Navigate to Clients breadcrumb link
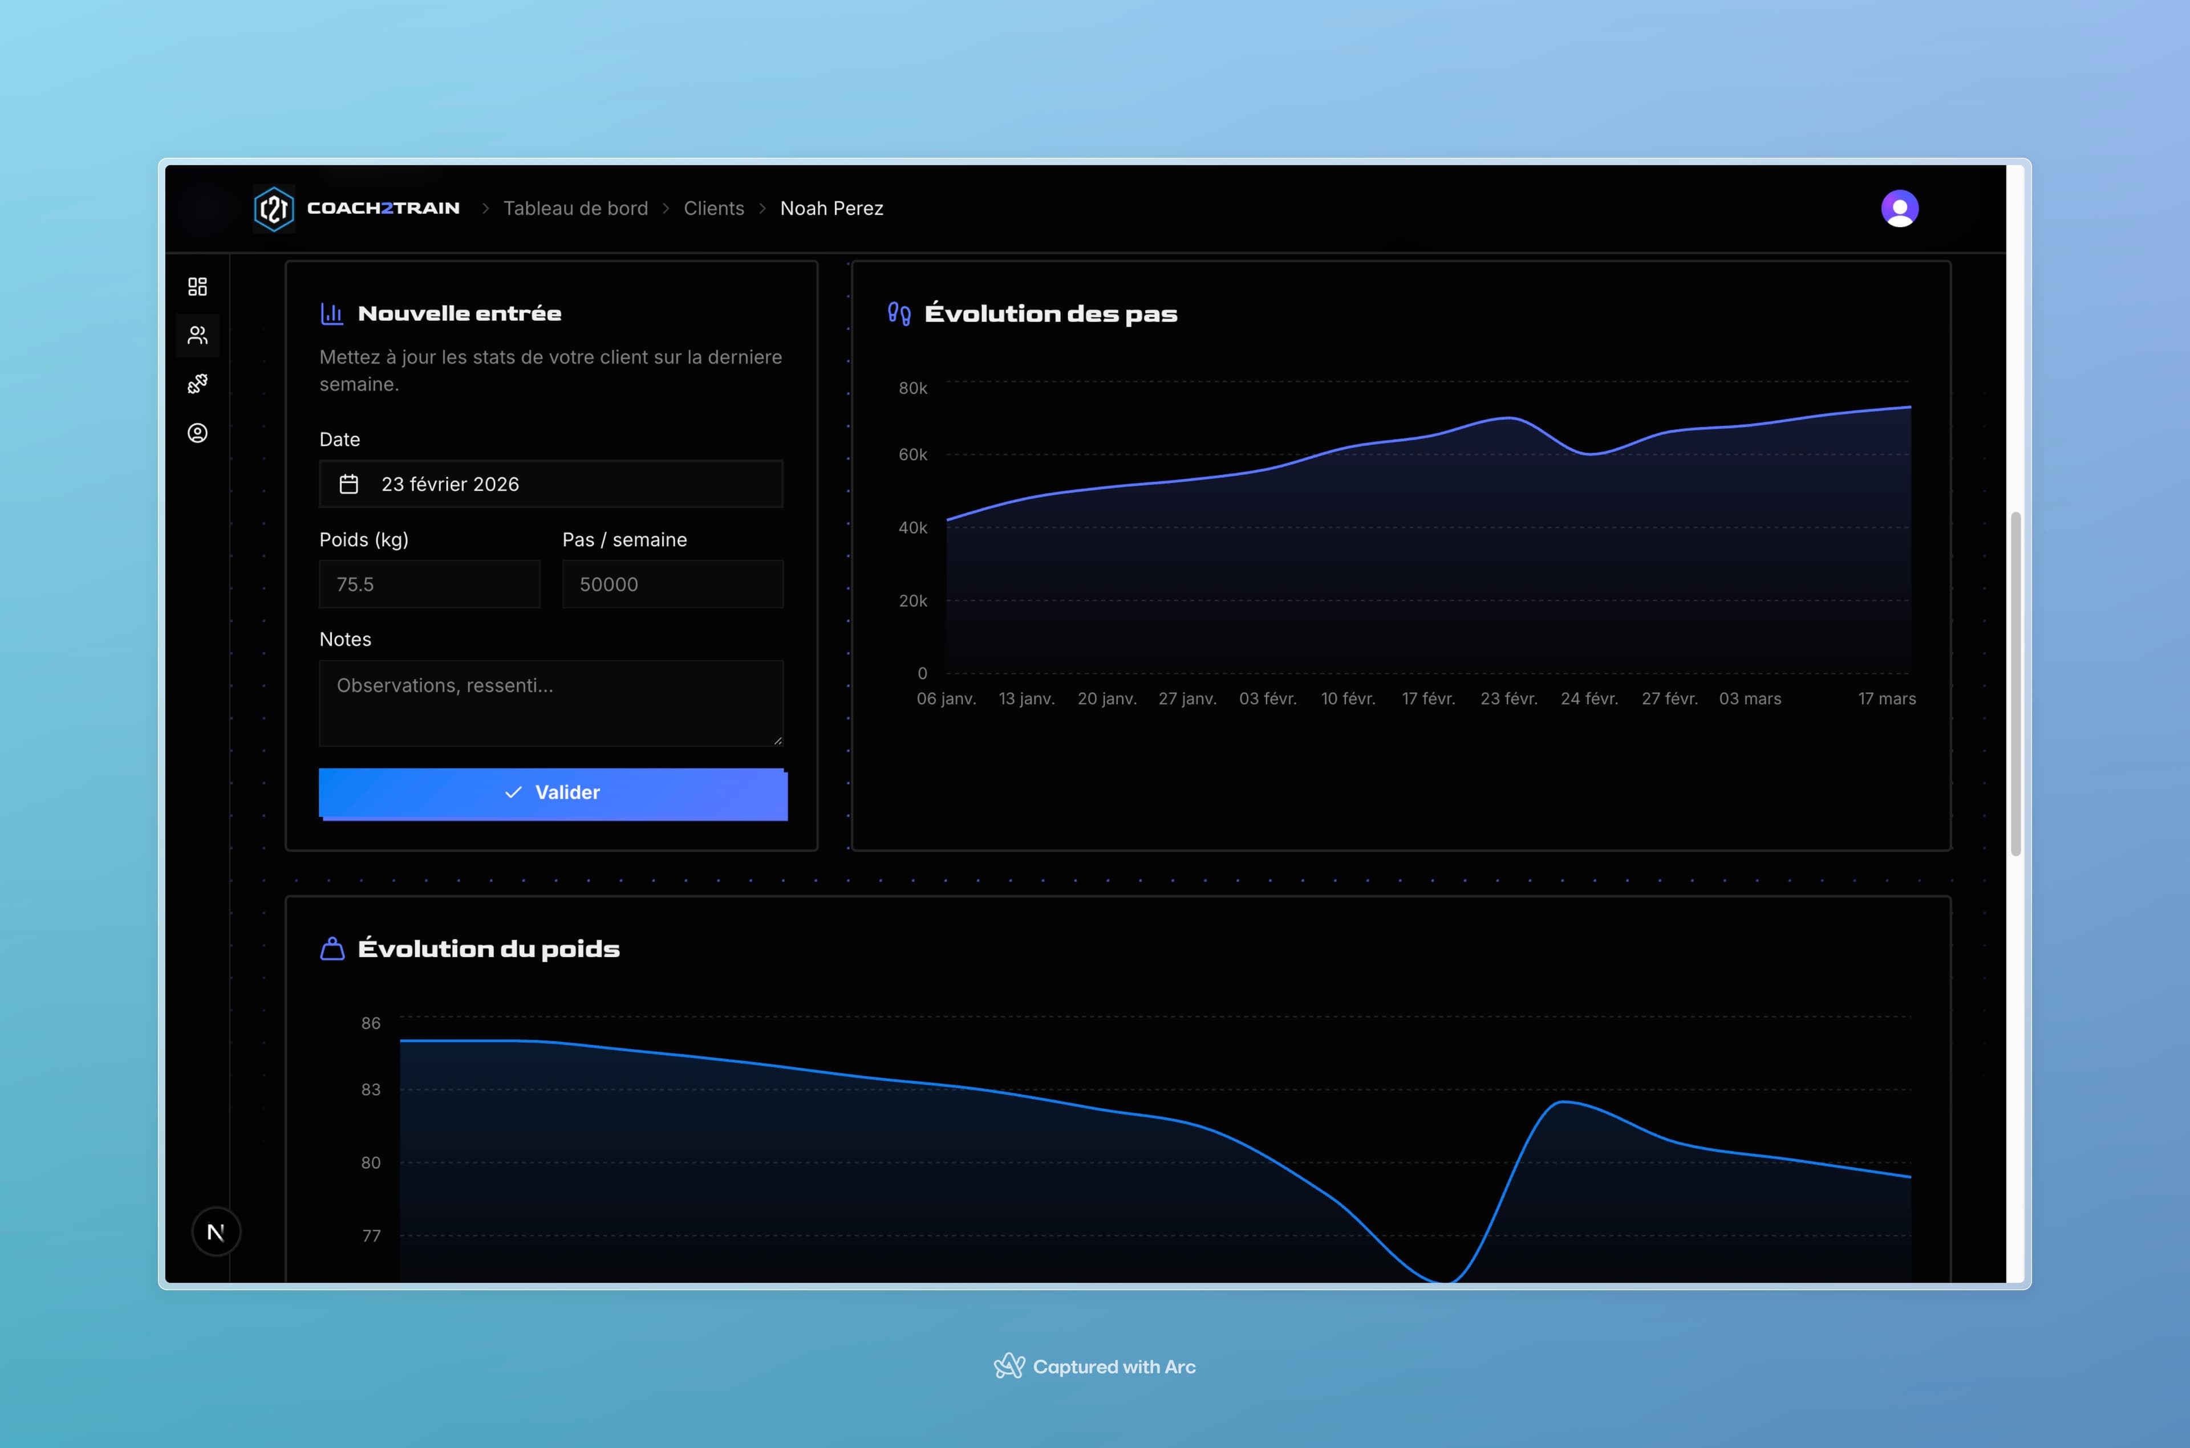 [x=713, y=209]
